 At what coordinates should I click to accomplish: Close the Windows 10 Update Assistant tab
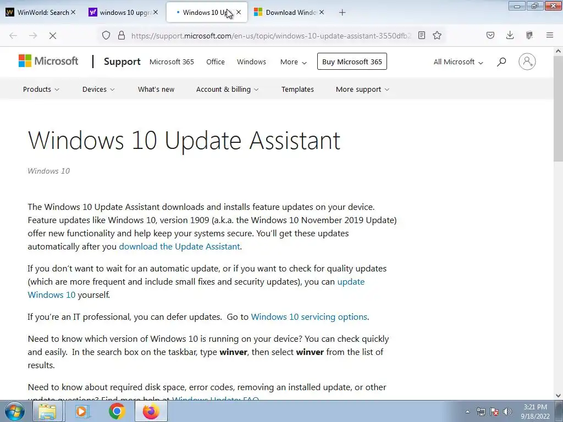239,12
